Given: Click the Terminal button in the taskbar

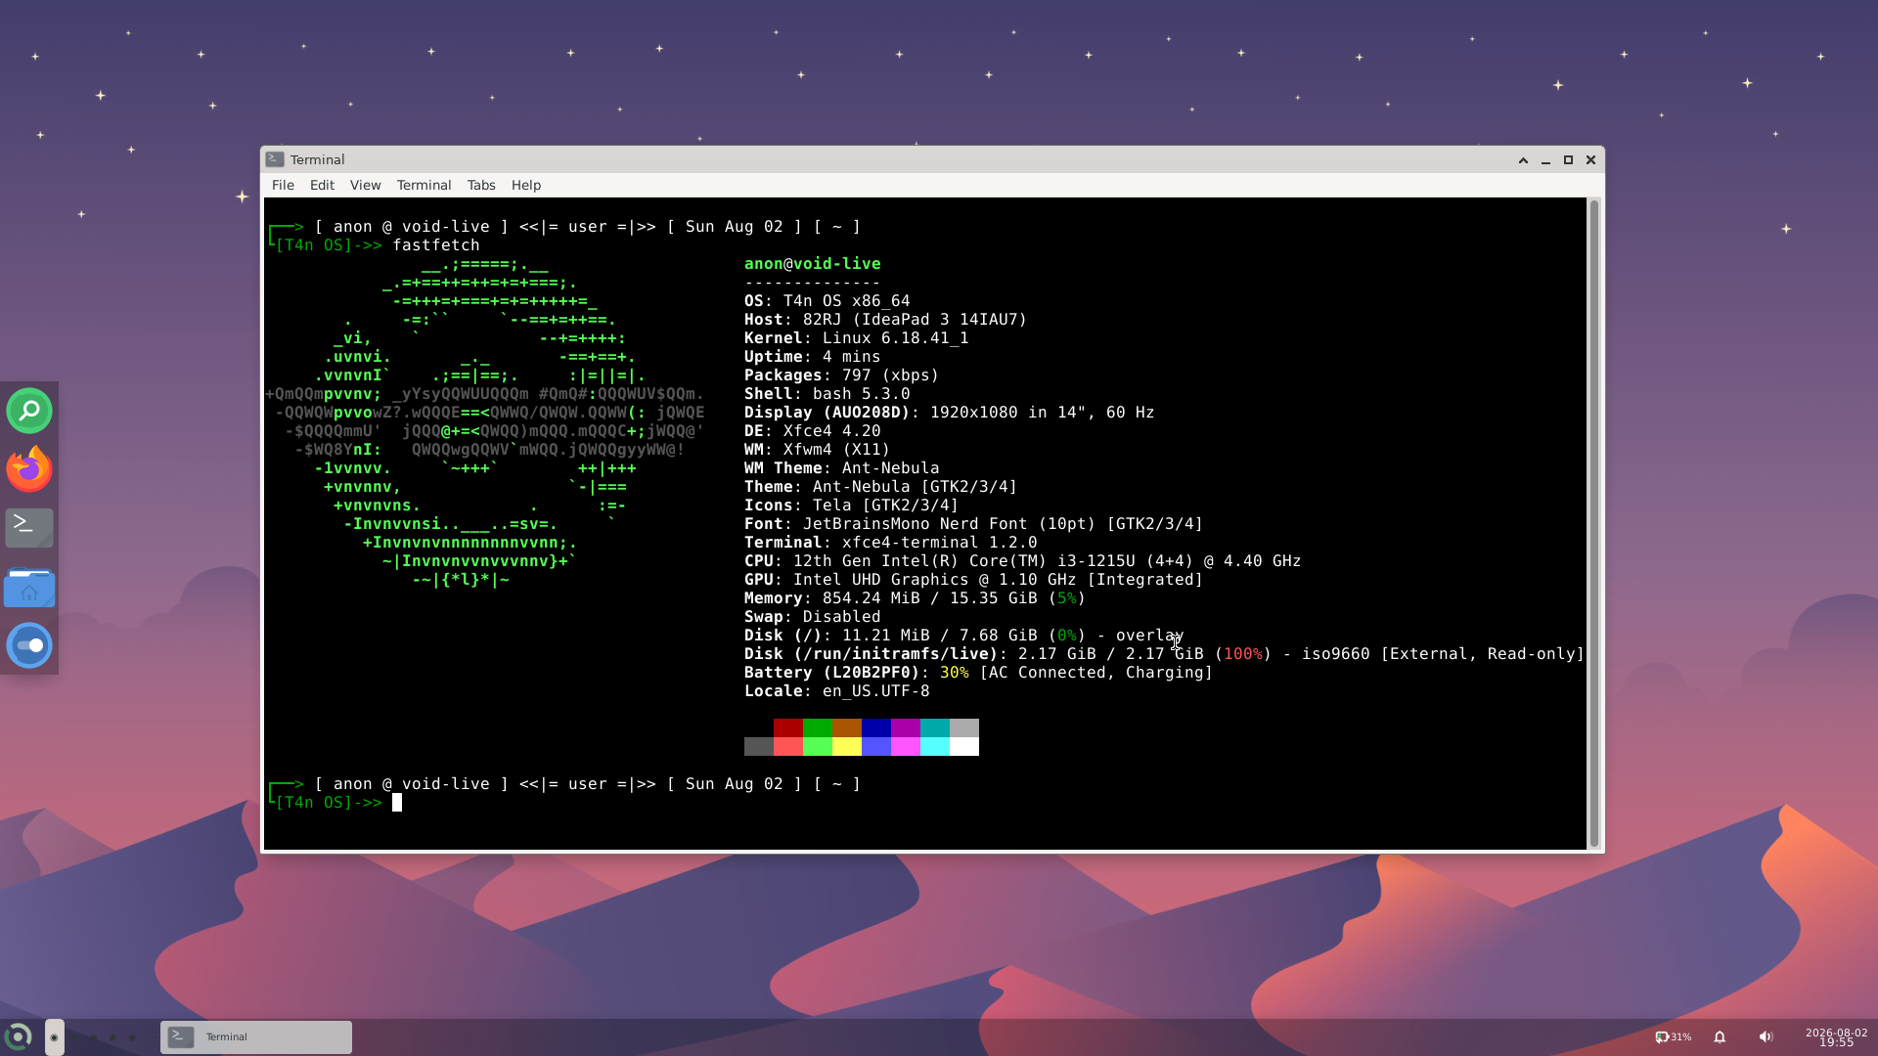Looking at the screenshot, I should click(x=256, y=1036).
